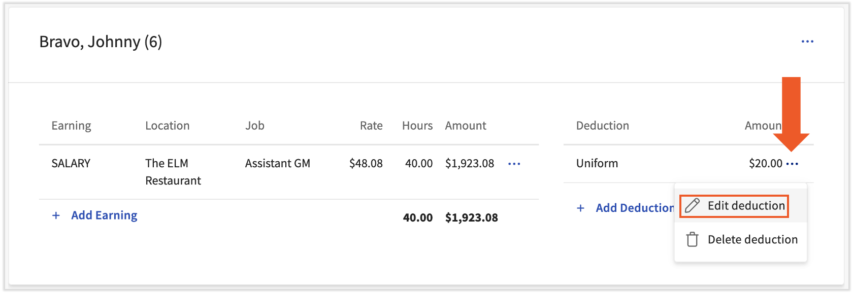Select Edit deduction from the popup menu
Screen dimensions: 853x294
point(746,206)
